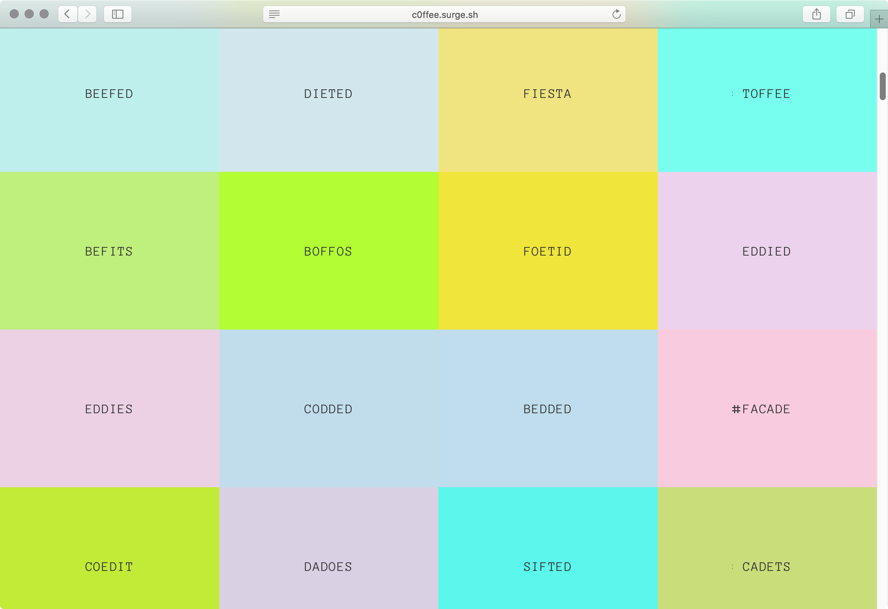This screenshot has width=888, height=609.
Task: Pick the BOFFOS lime swatch
Action: point(329,251)
